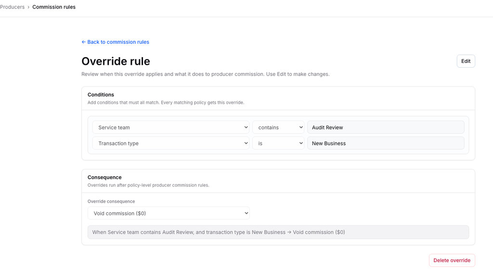Viewport: 493px width, 277px height.
Task: Click the chevron arrow on Void commission select
Action: pyautogui.click(x=246, y=213)
